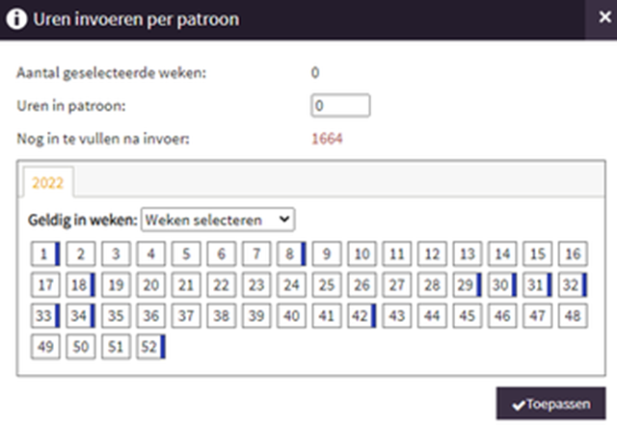Open the Weken selecteren dropdown
The image size is (617, 425).
pyautogui.click(x=218, y=220)
